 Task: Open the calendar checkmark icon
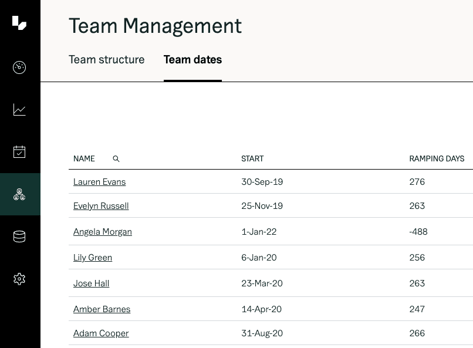click(x=19, y=152)
